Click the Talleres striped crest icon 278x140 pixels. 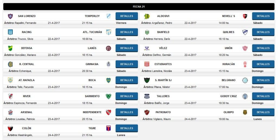pos(147,96)
